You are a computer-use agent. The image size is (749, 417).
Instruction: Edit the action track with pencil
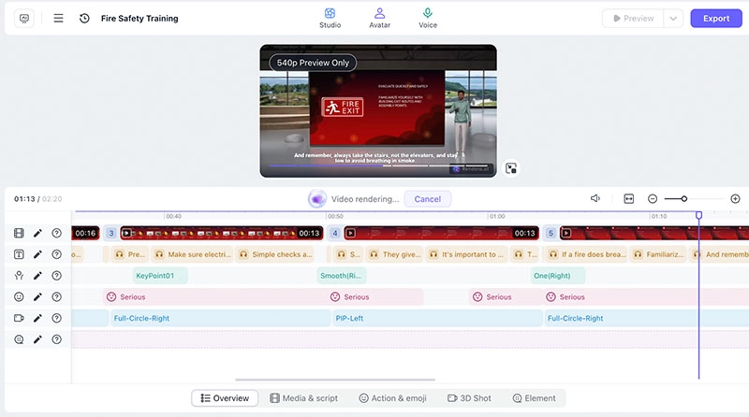click(37, 275)
